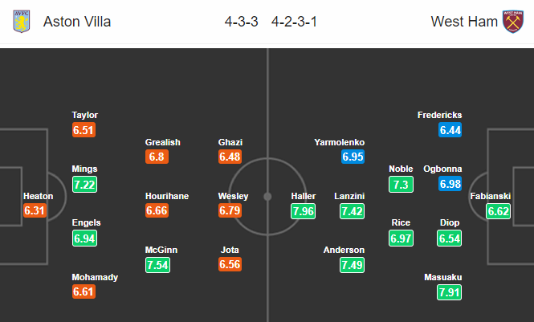Click the Aston Villa club crest
534x322 pixels.
point(22,22)
